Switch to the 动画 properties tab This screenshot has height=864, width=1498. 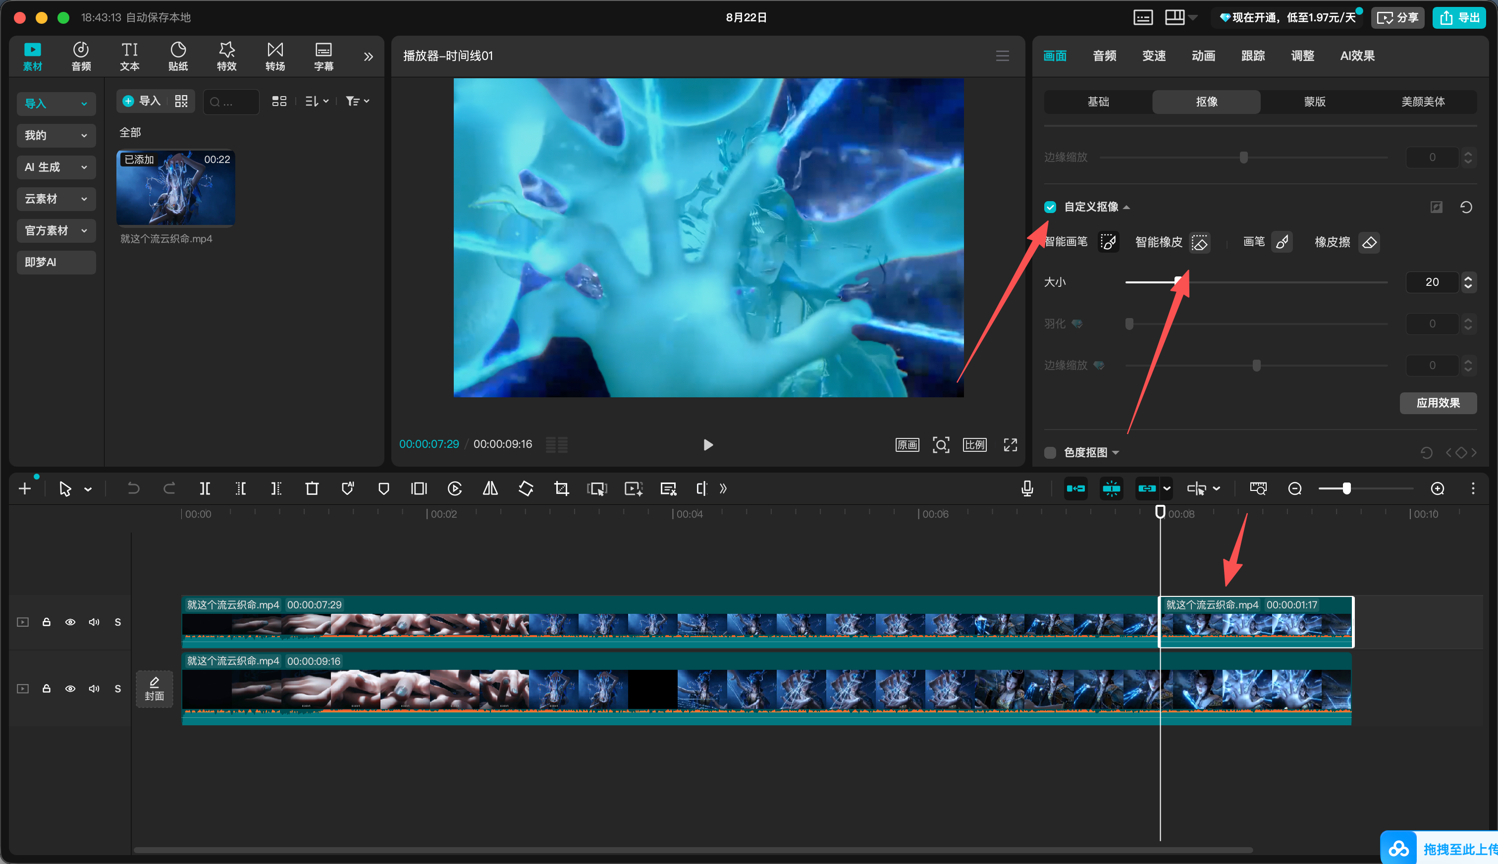pos(1203,56)
